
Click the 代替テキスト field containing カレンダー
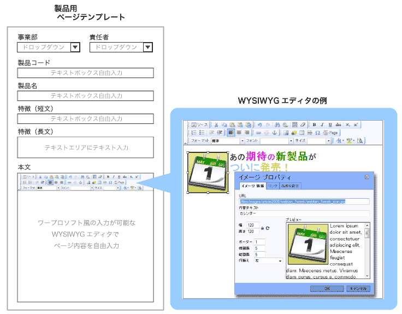304,214
